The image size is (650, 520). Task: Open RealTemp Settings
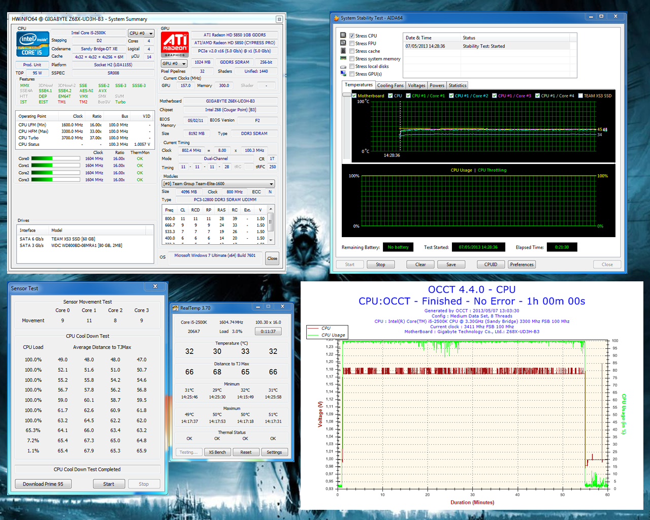[274, 452]
